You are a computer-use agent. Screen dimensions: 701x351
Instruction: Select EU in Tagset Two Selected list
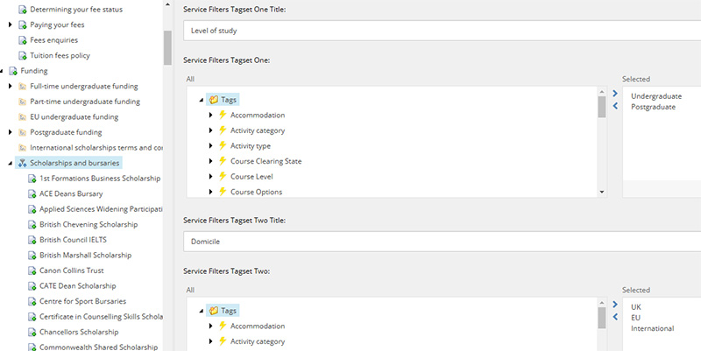pos(636,318)
